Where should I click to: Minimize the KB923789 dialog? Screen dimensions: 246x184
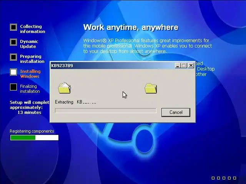click(x=178, y=66)
